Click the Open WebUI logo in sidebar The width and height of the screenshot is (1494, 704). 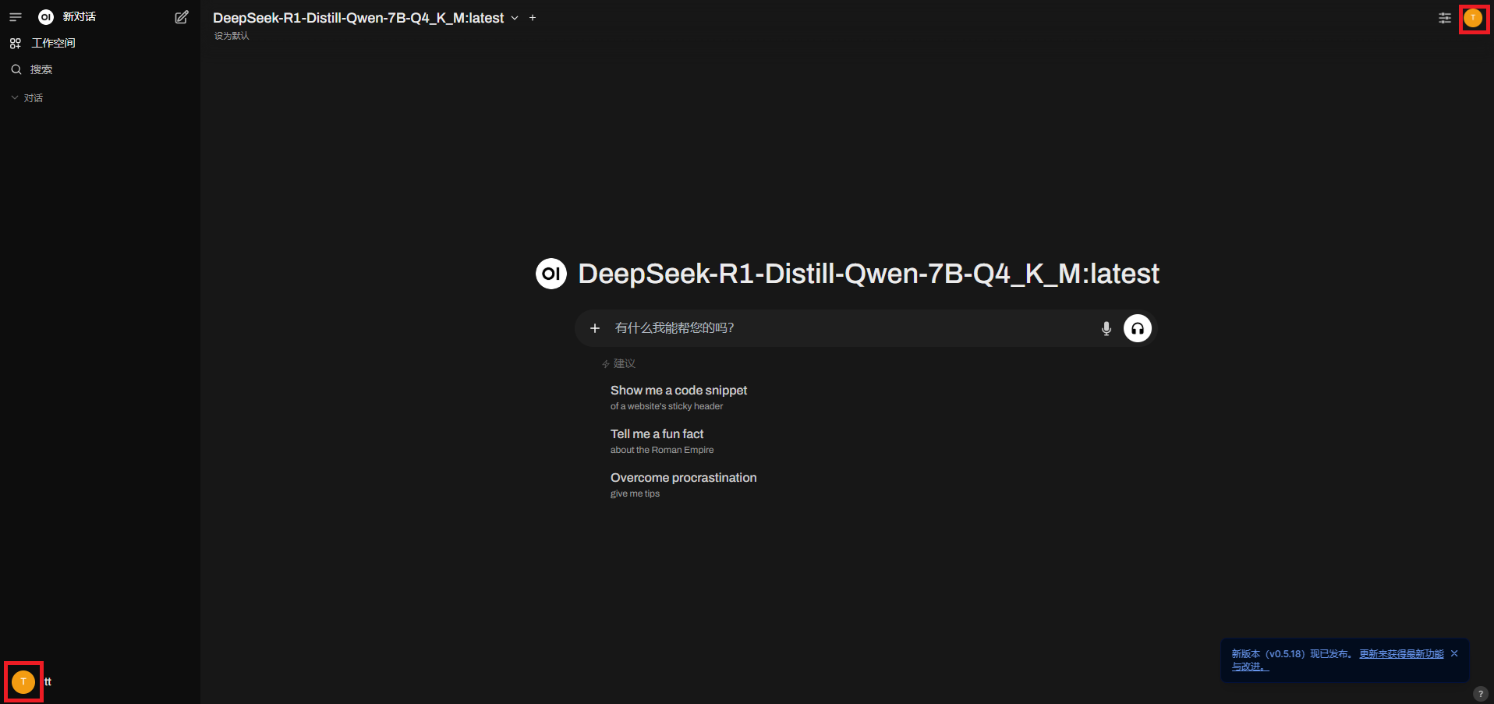(x=46, y=17)
